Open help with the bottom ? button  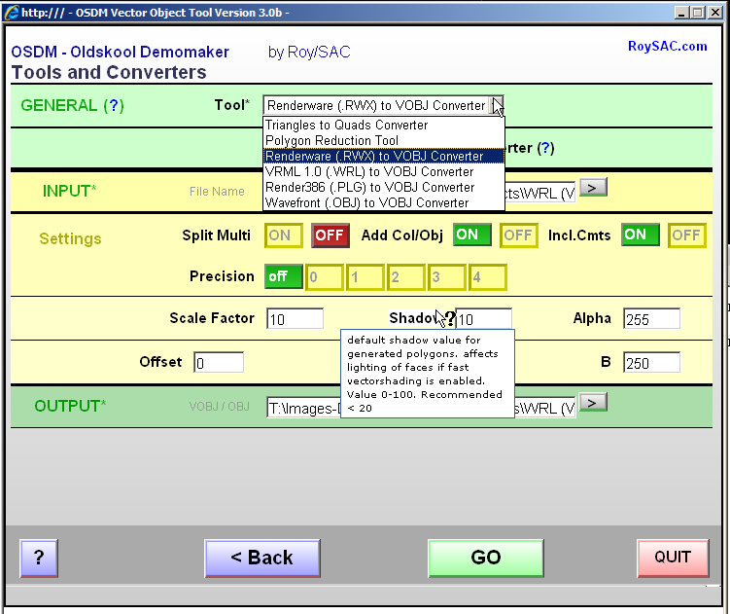(x=39, y=559)
